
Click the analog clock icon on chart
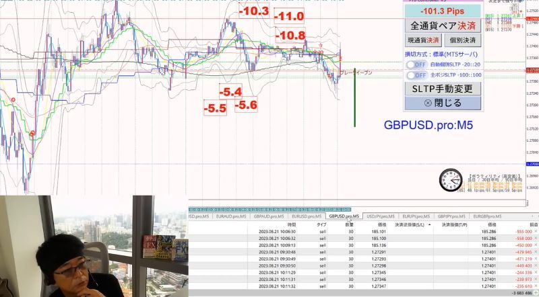coord(451,179)
